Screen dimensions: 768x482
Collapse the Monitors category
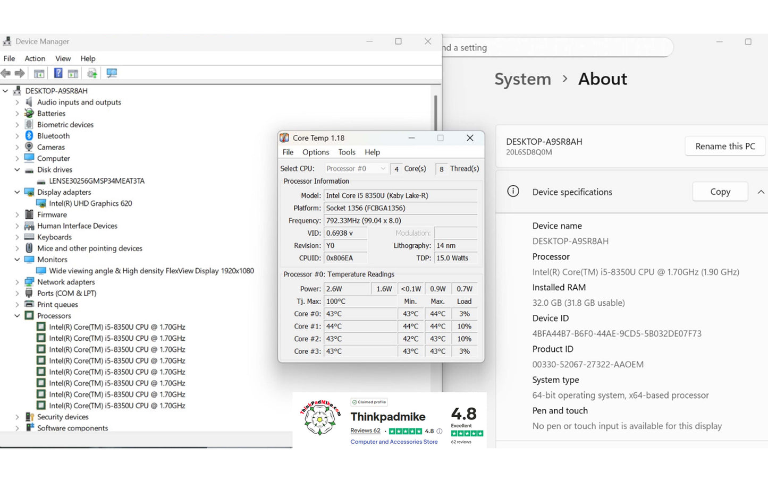coord(17,260)
